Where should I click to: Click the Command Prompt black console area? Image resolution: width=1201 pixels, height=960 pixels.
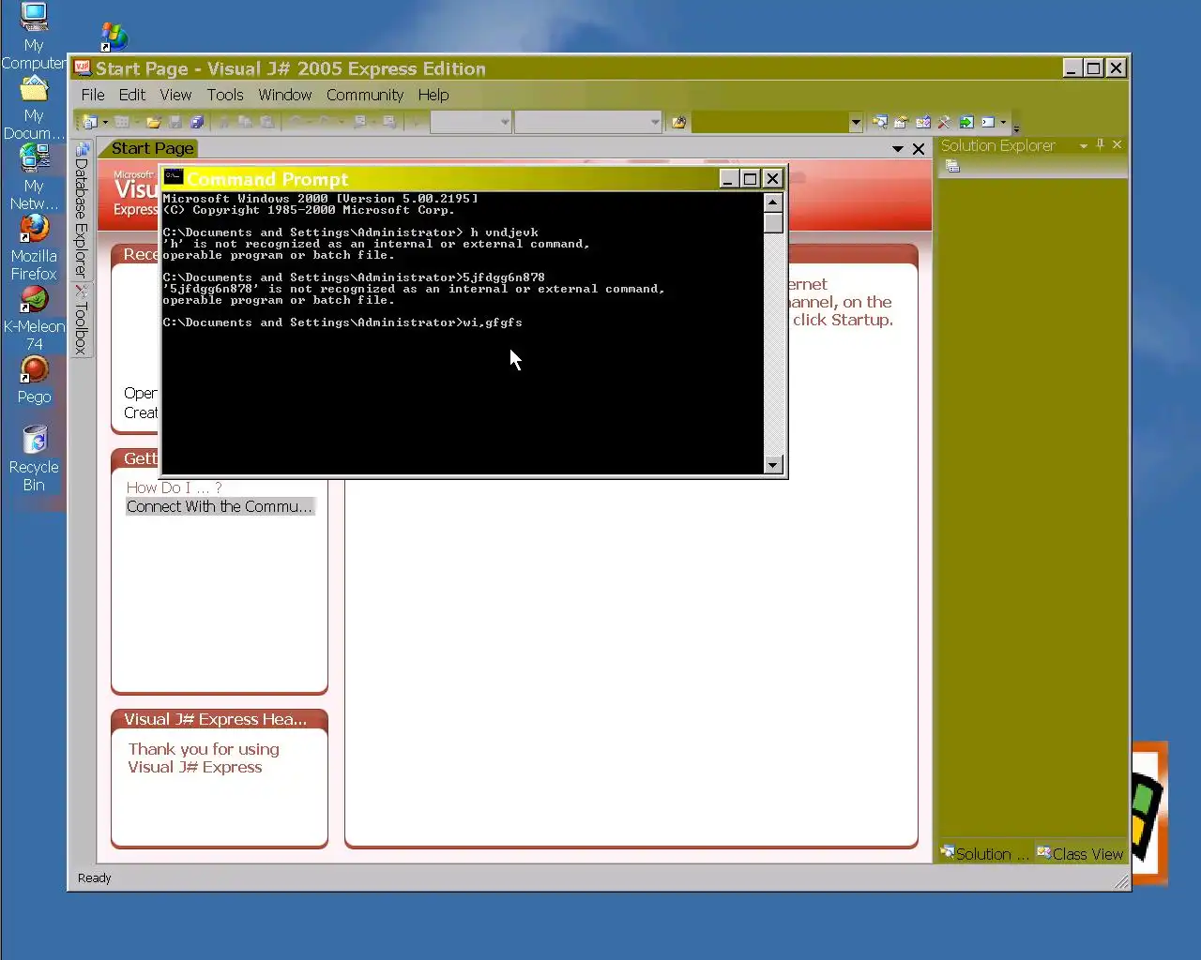tap(463, 333)
